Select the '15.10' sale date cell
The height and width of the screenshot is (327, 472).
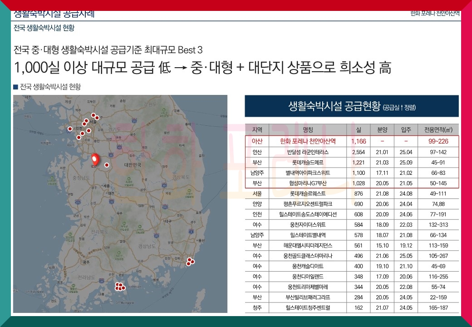coord(382,245)
